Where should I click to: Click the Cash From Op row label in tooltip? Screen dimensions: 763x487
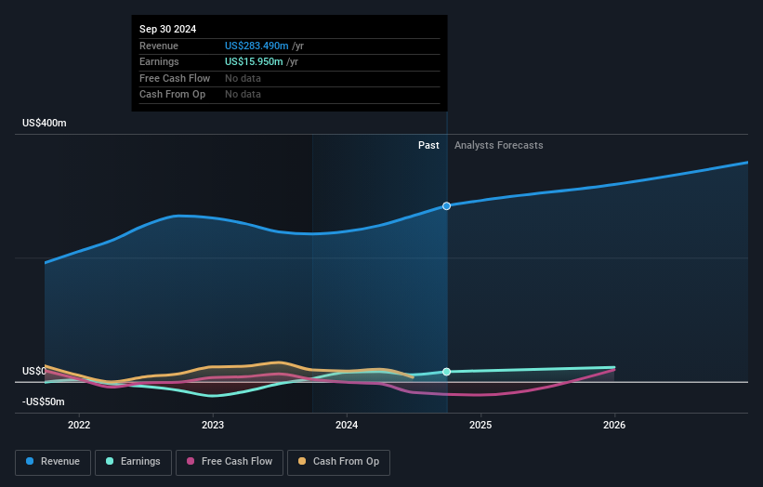(x=172, y=95)
